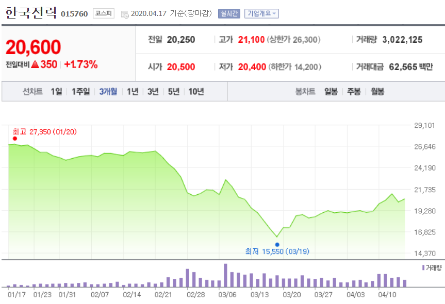Click the lower limit 하한가 14,200 text
This screenshot has height=304, width=445.
click(x=295, y=67)
